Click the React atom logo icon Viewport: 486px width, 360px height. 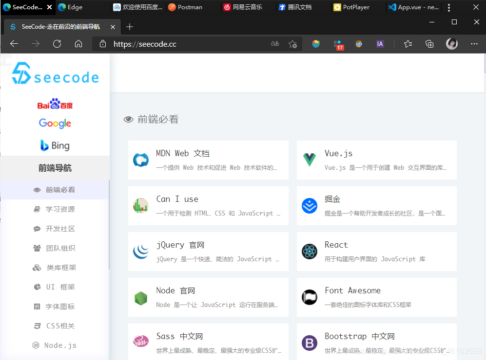310,252
